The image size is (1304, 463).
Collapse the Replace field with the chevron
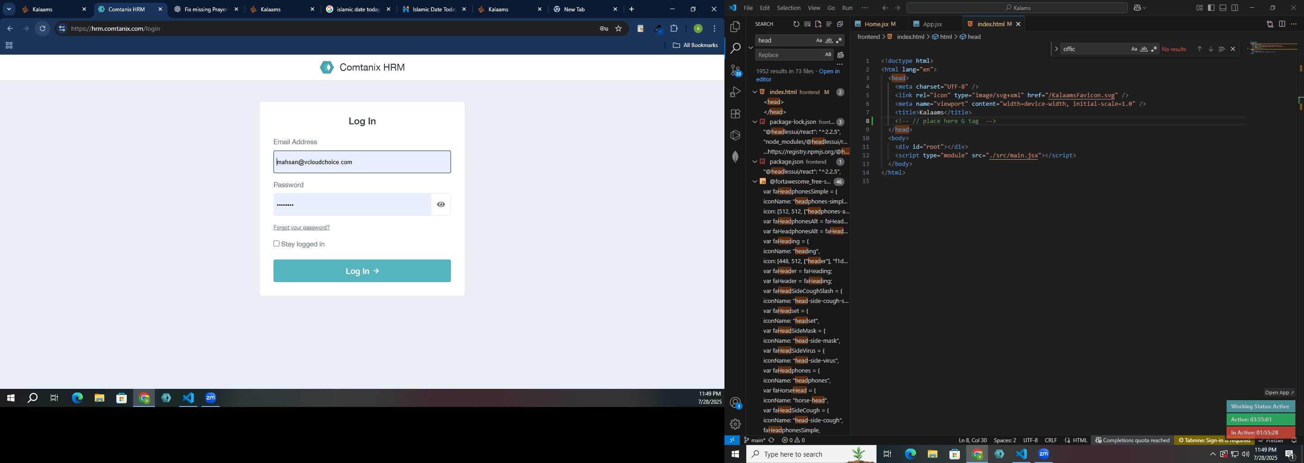[750, 47]
